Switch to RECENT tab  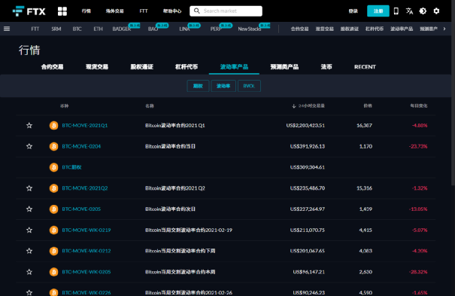pos(365,67)
